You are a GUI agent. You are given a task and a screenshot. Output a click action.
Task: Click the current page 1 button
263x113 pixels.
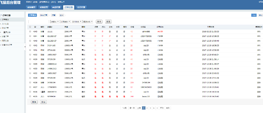tap(143, 108)
